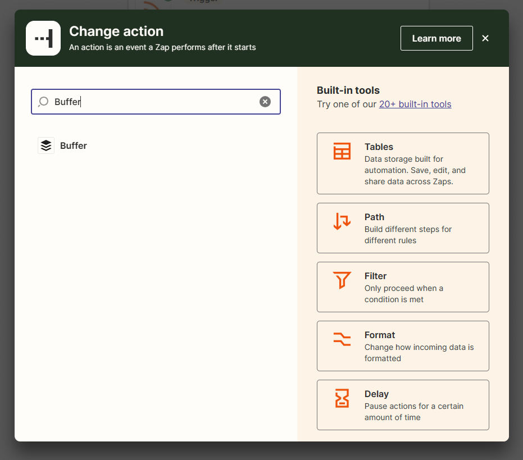Click the Path branching arrows icon
523x460 pixels.
[342, 221]
